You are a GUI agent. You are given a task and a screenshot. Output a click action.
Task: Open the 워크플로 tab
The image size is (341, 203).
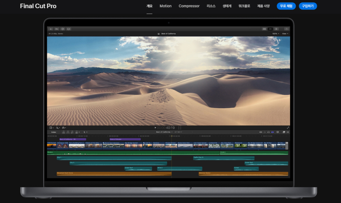point(244,6)
